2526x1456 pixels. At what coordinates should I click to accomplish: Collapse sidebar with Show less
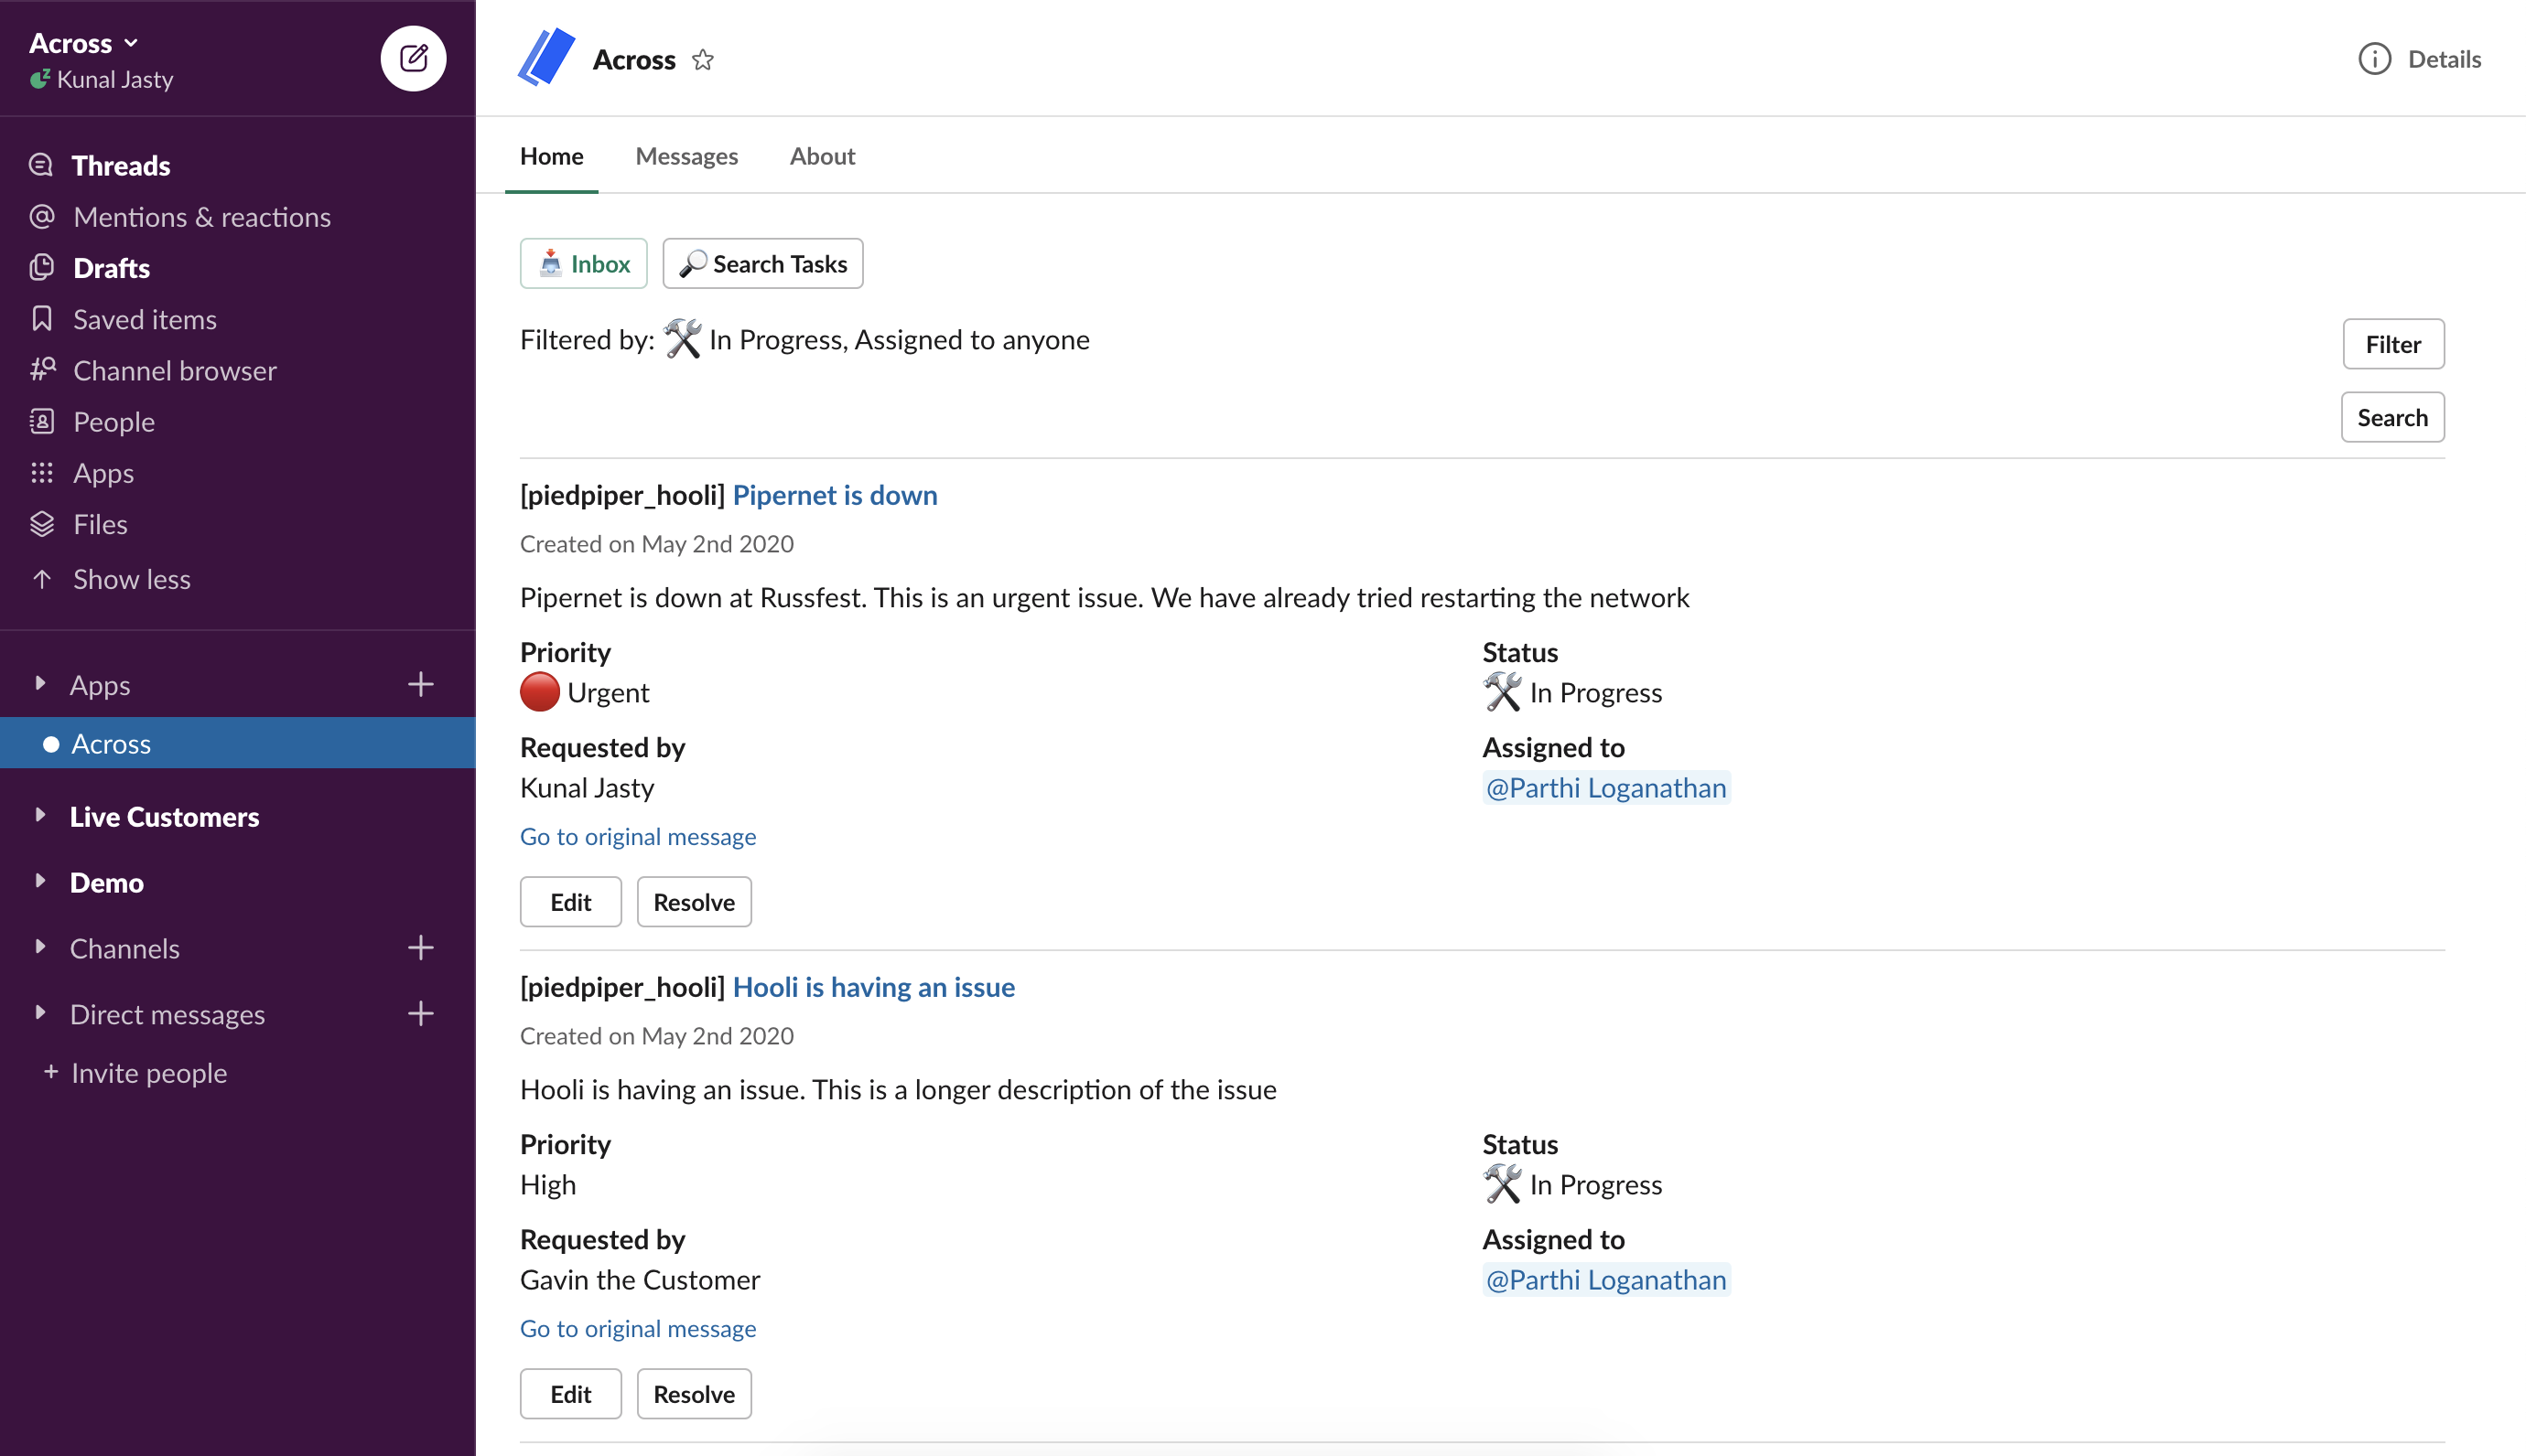tap(131, 579)
